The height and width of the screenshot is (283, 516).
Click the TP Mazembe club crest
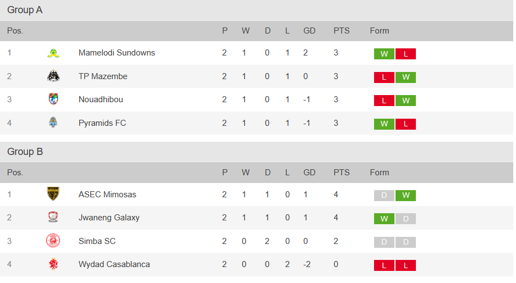[53, 76]
